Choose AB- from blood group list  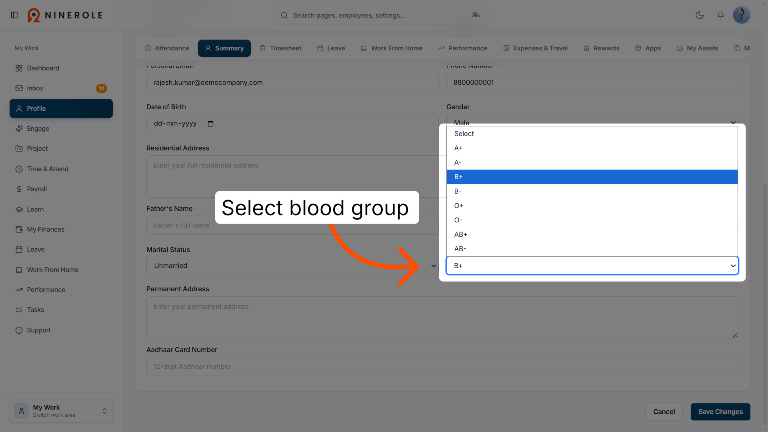click(x=592, y=249)
